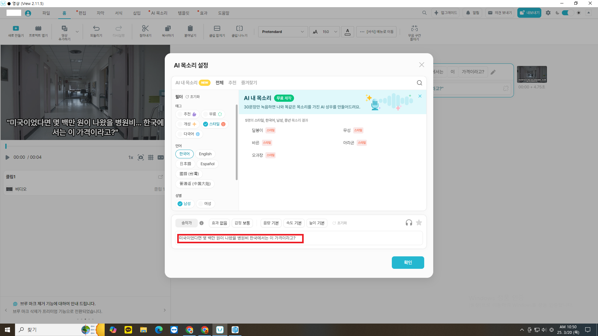This screenshot has height=336, width=598.
Task: Select the 달봉이 voice
Action: point(257,130)
